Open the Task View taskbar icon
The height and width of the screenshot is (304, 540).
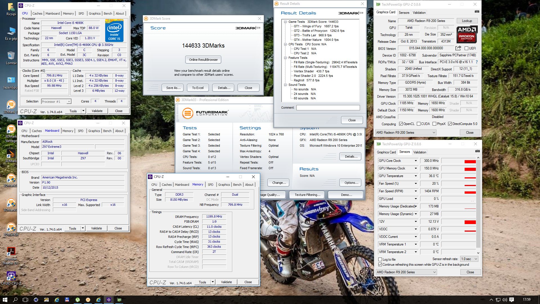(25, 299)
